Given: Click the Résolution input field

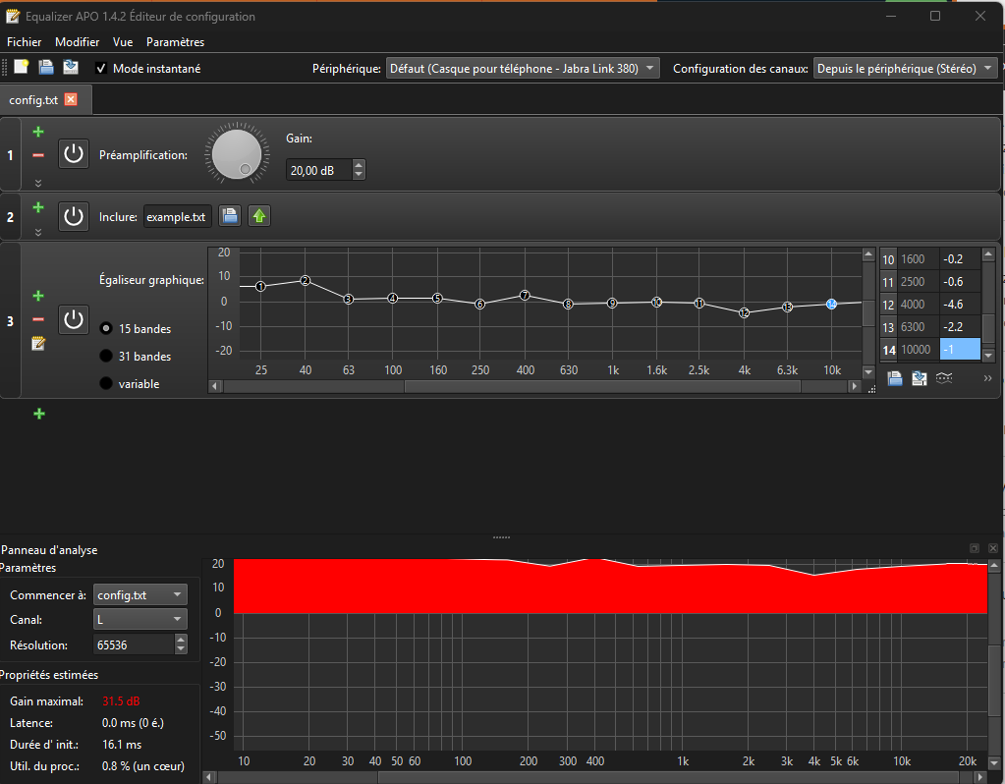Looking at the screenshot, I should click(x=133, y=644).
